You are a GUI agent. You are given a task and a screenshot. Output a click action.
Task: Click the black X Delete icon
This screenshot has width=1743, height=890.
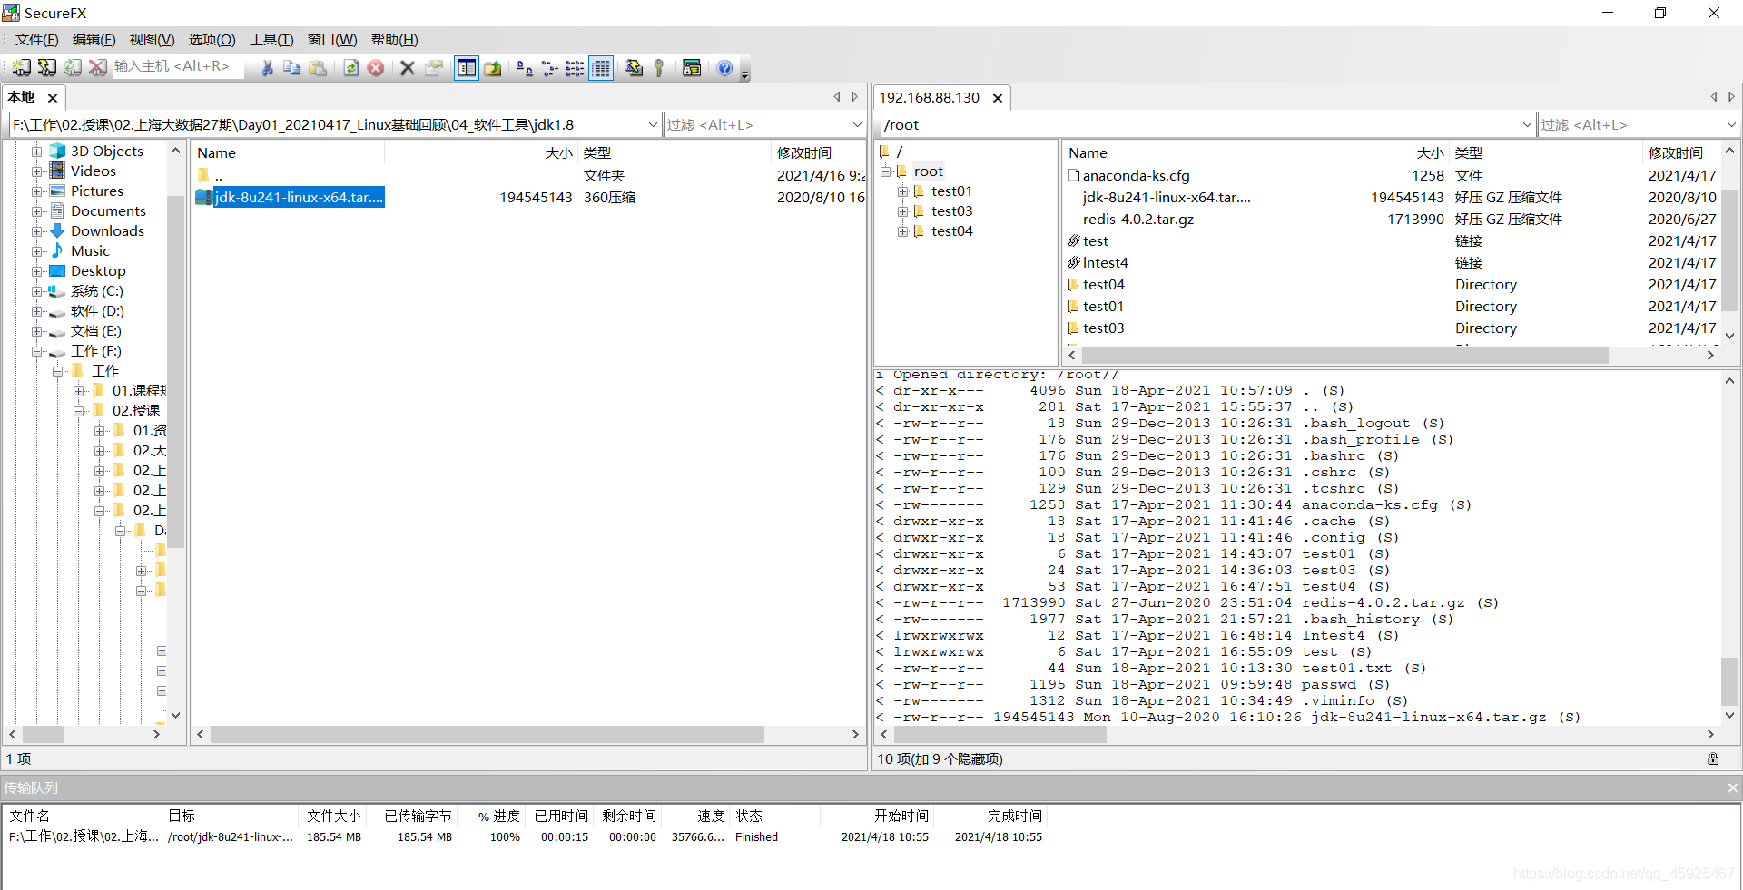point(408,68)
